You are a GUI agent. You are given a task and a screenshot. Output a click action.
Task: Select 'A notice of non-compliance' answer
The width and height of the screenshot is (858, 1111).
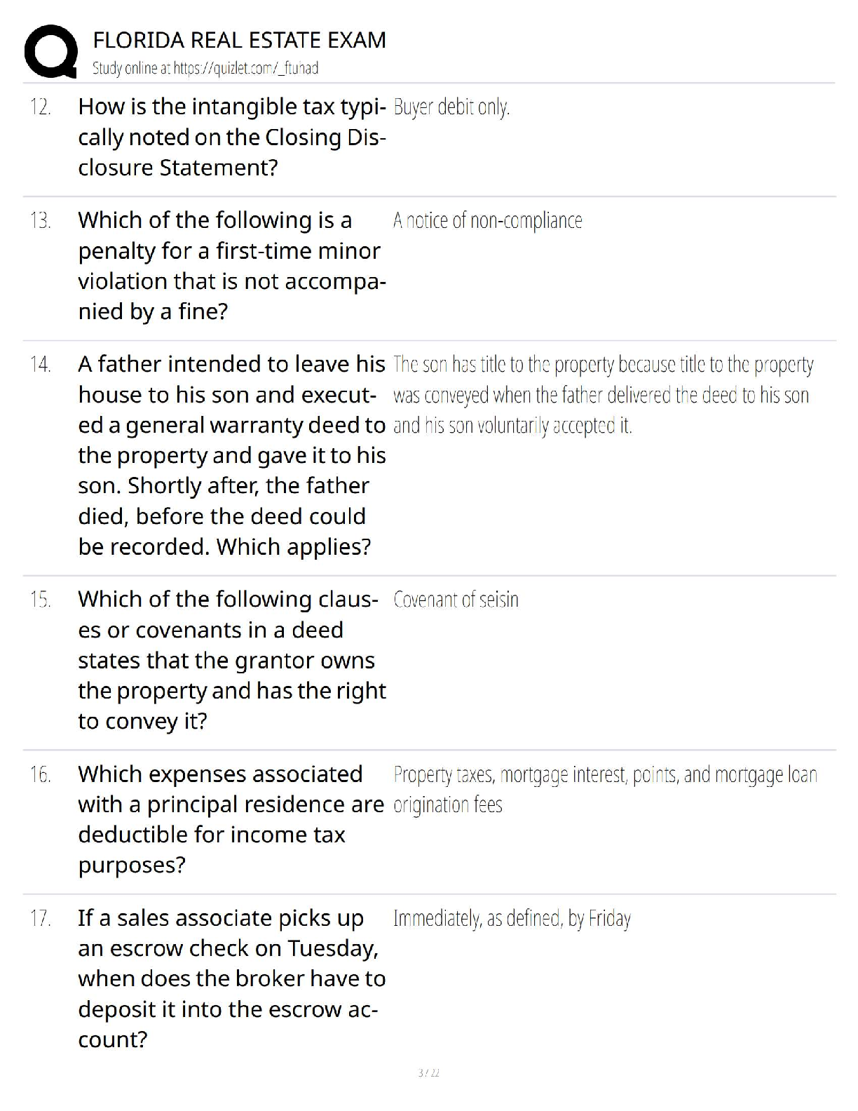click(x=488, y=220)
